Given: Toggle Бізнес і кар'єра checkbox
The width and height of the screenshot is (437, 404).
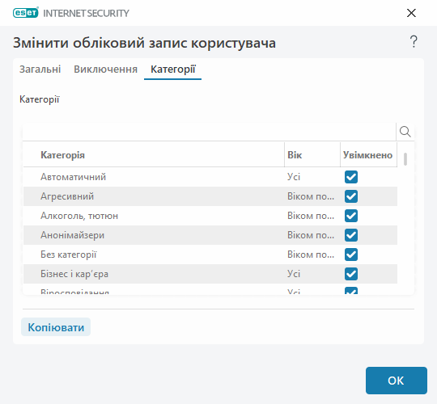Looking at the screenshot, I should tap(351, 274).
